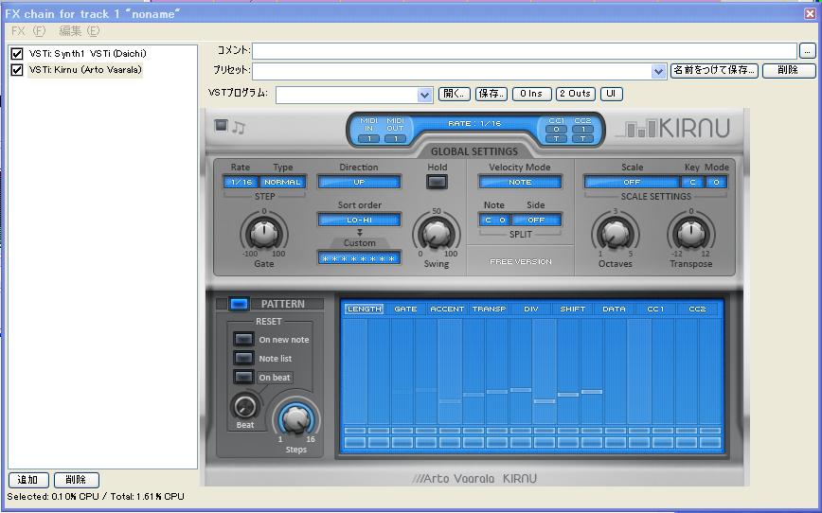Switch to the SHIFT pattern tab
Image resolution: width=822 pixels, height=513 pixels.
[x=572, y=310]
